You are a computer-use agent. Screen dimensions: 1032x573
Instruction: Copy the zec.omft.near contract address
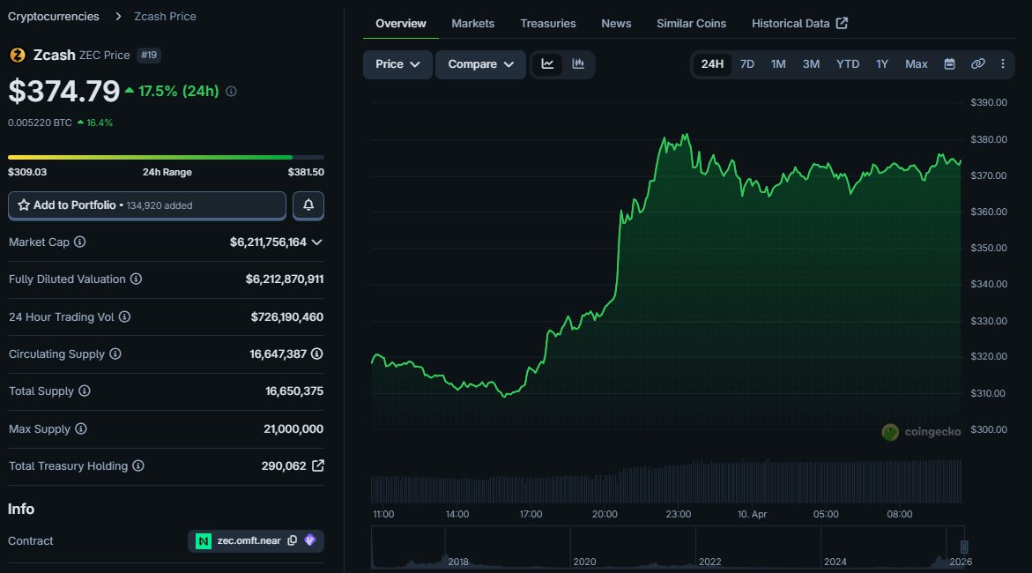click(x=292, y=540)
